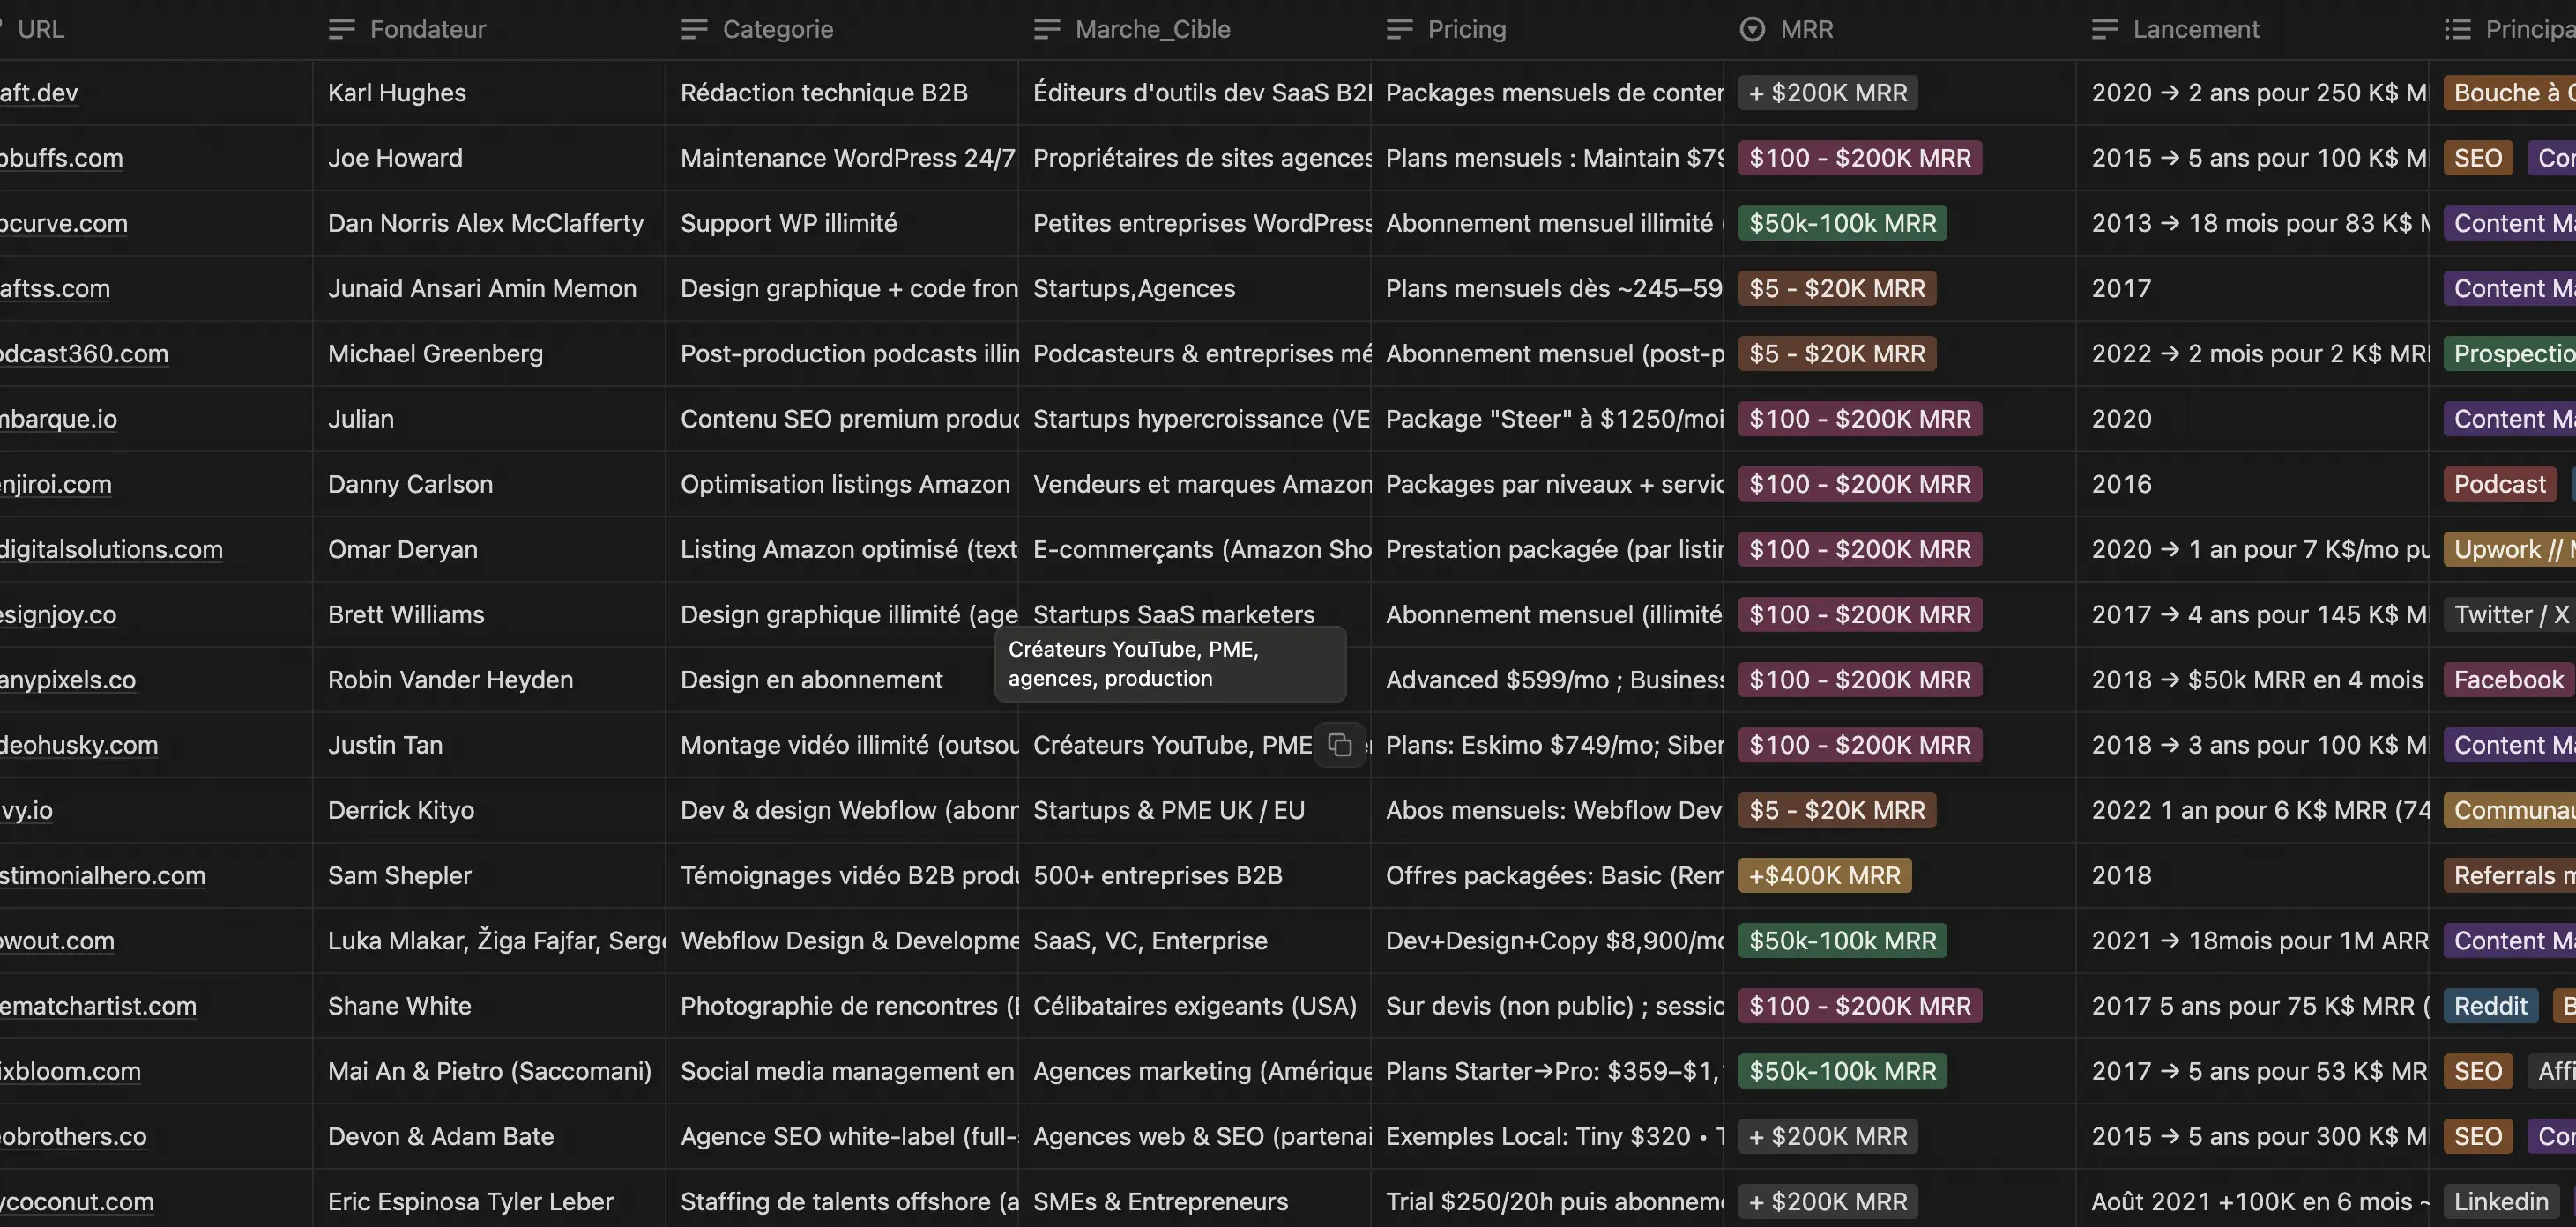Click the text icon beside Marche_Cible header

click(1046, 29)
